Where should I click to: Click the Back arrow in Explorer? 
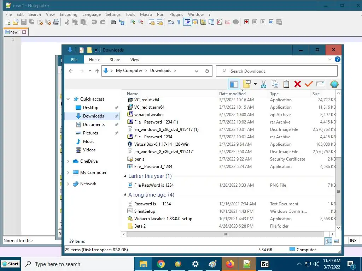point(71,71)
